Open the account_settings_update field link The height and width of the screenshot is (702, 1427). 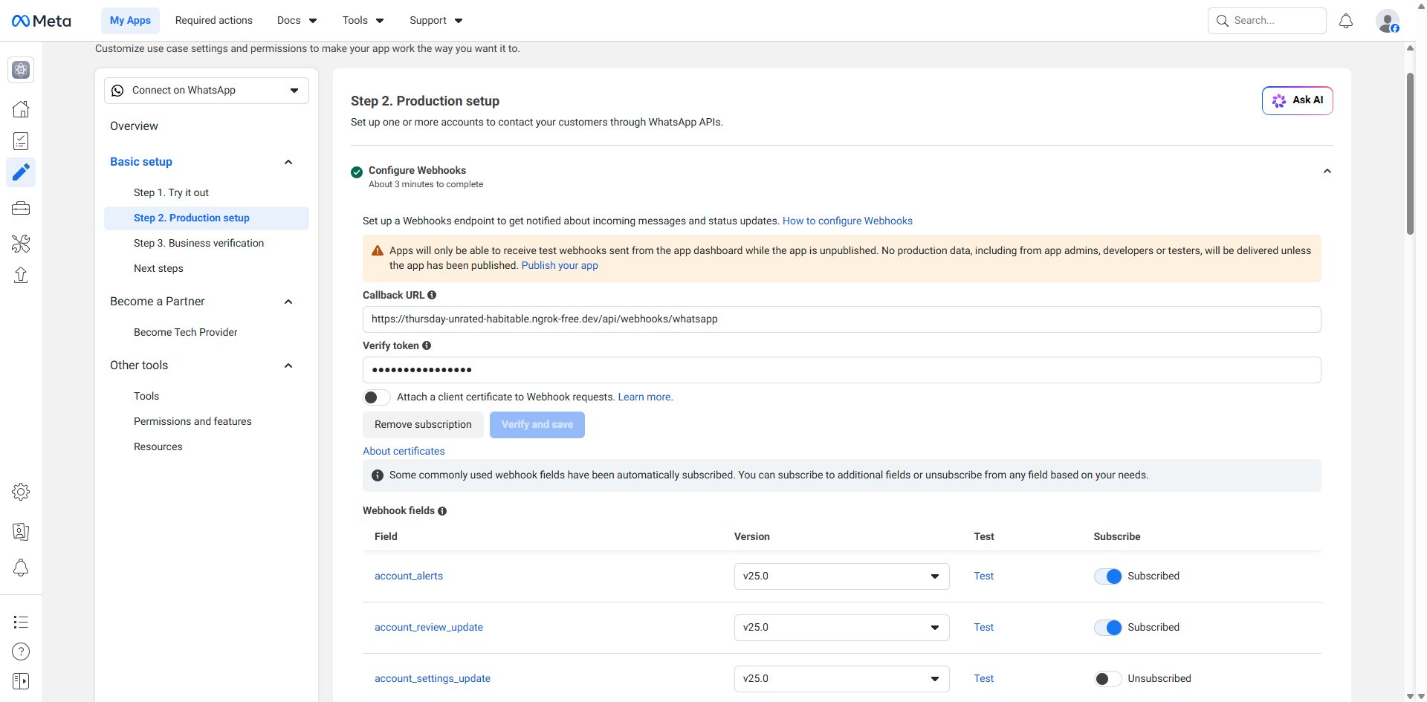(433, 679)
